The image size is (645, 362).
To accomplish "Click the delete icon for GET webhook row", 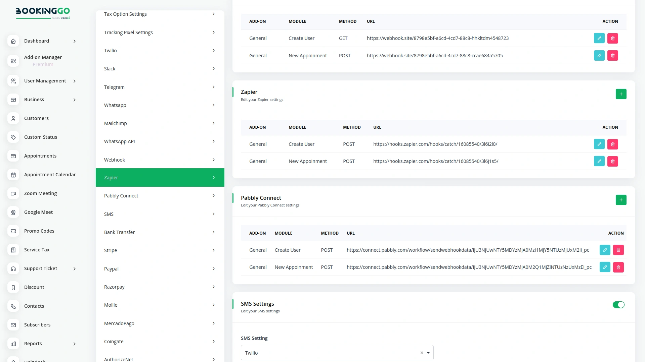I will 613,38.
